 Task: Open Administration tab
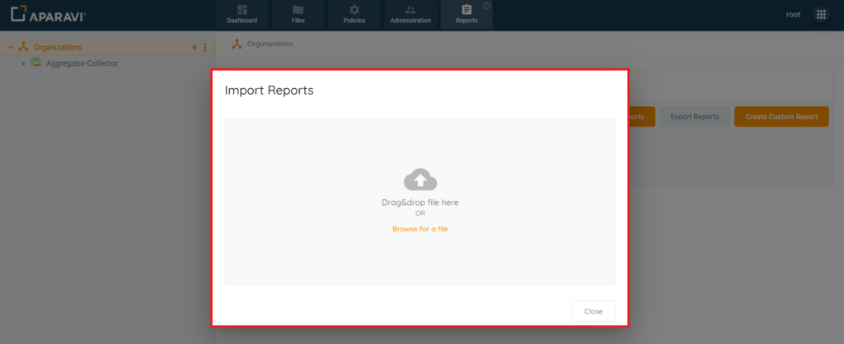410,15
